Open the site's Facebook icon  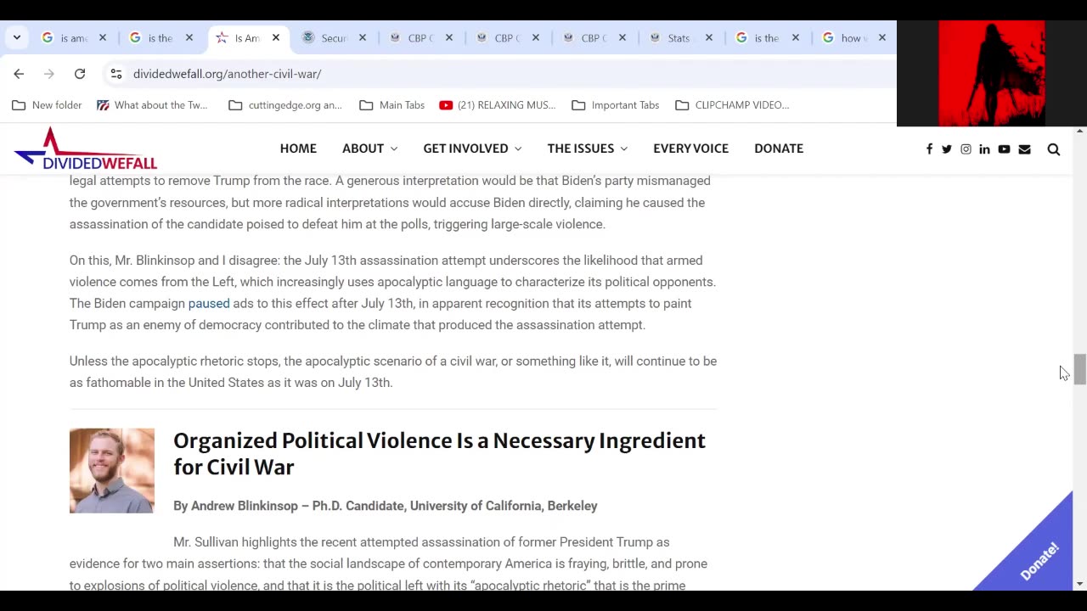tap(929, 149)
